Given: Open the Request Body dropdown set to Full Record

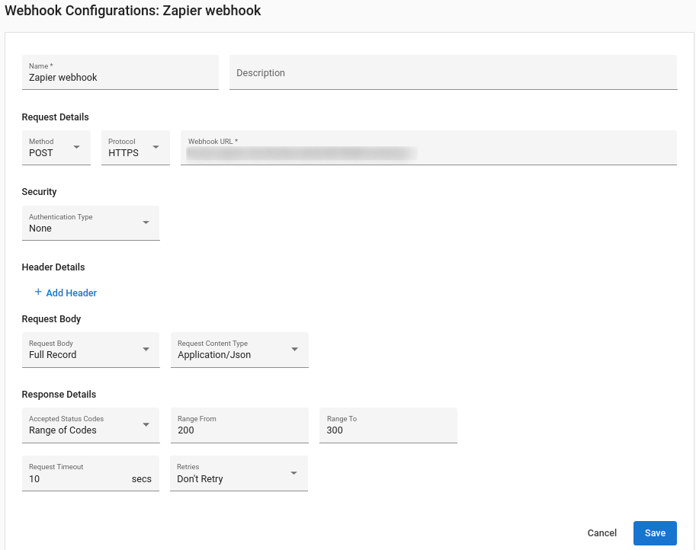Looking at the screenshot, I should tap(91, 350).
